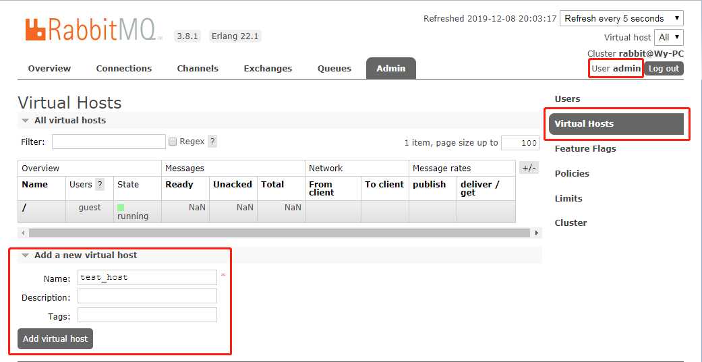The width and height of the screenshot is (702, 362).
Task: Open Limits in the sidebar
Action: (x=568, y=198)
